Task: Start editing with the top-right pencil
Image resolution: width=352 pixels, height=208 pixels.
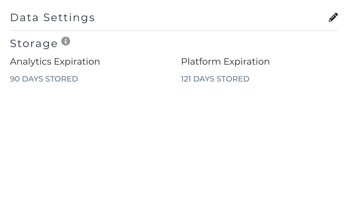Action: coord(333,17)
